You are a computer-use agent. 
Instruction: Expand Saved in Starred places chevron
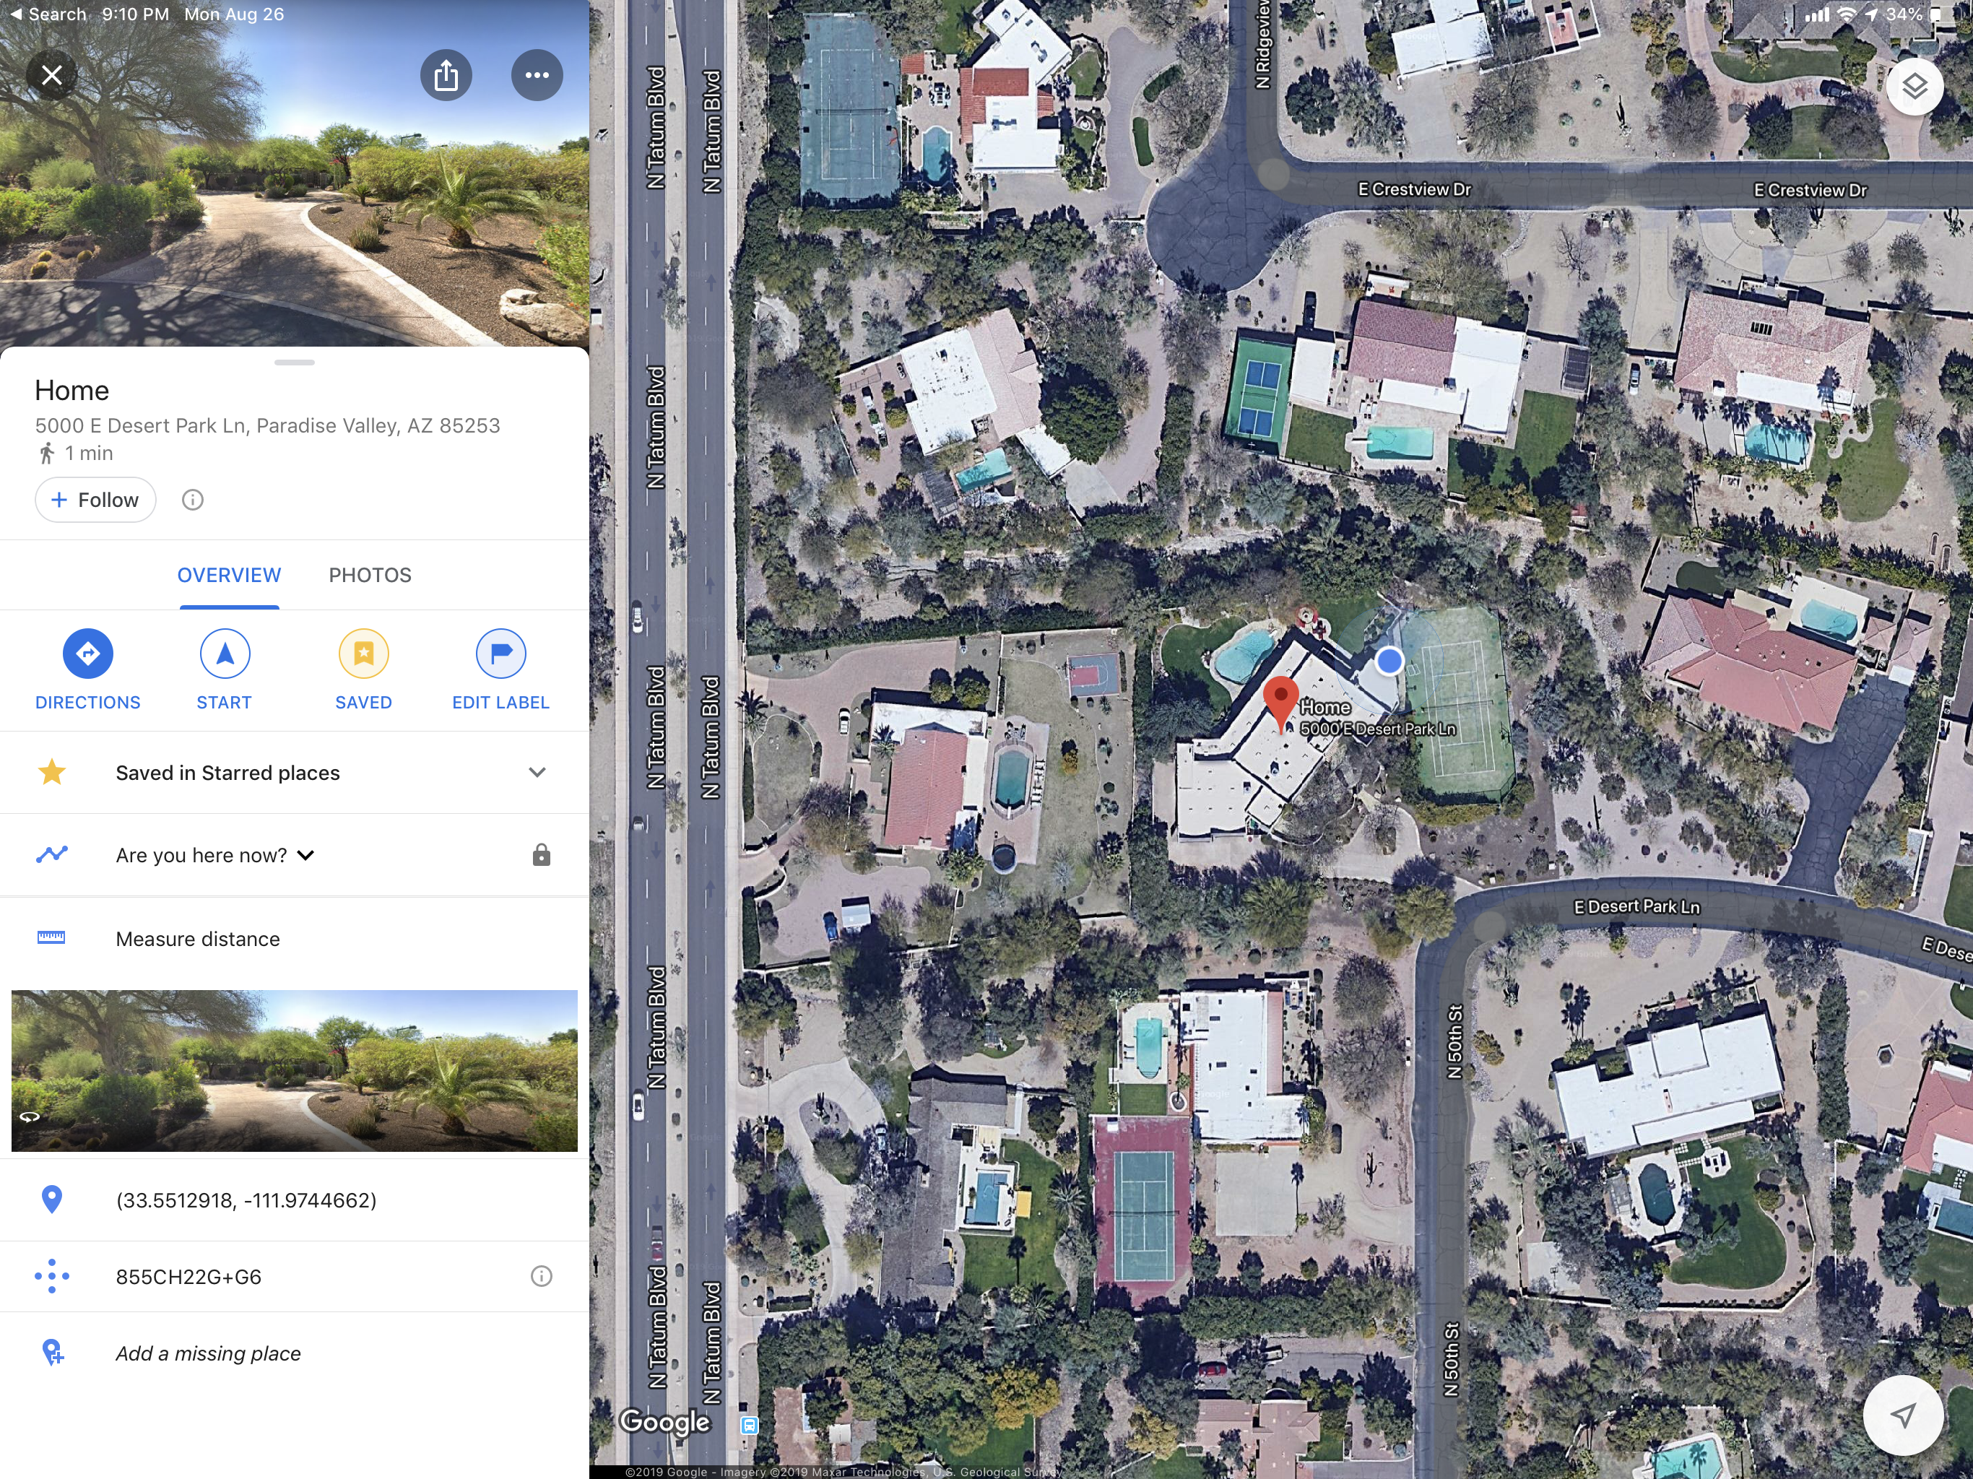[x=537, y=773]
